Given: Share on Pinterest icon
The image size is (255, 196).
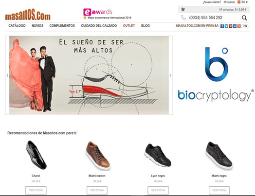Looking at the screenshot, I should click(x=231, y=26).
